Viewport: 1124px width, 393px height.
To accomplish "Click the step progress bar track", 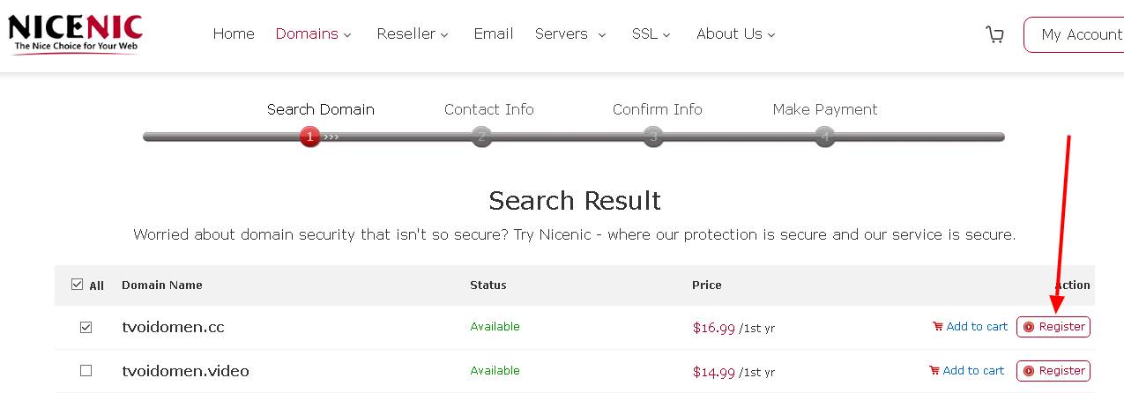I will (x=564, y=137).
